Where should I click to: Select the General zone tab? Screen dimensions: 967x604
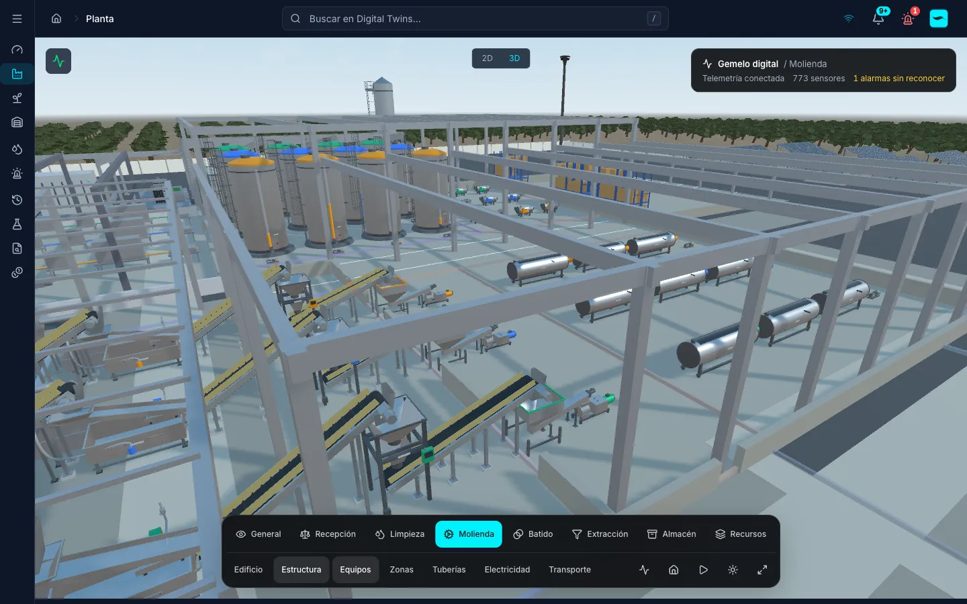[259, 534]
